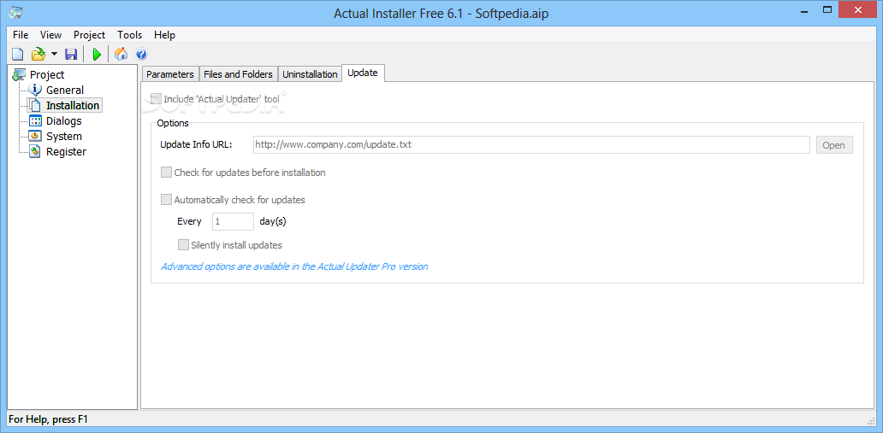Select the Update tab
Image resolution: width=883 pixels, height=433 pixels.
(363, 73)
